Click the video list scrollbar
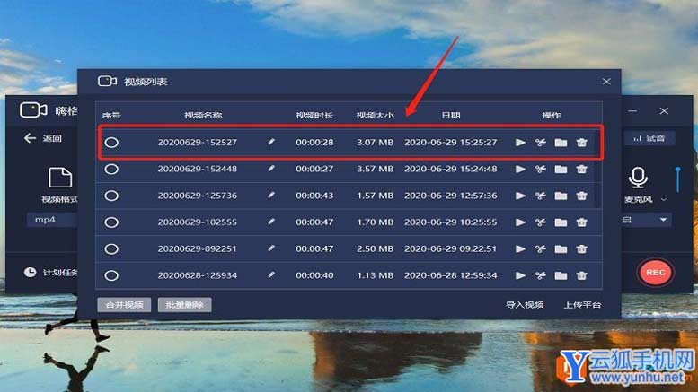Viewport: 698px width, 392px height. [598, 167]
